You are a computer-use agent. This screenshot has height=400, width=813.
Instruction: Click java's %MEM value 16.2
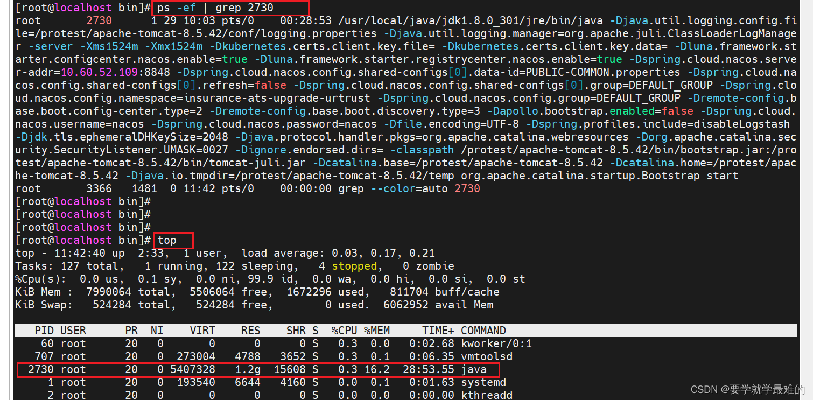pos(377,370)
